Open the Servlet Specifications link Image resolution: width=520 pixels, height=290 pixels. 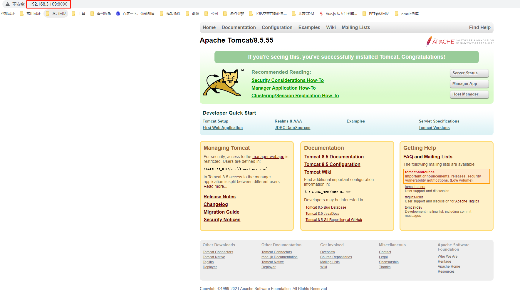click(x=439, y=121)
